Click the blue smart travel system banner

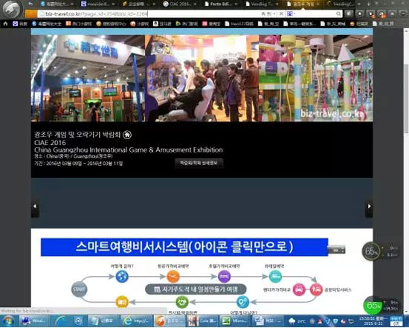[x=184, y=247]
